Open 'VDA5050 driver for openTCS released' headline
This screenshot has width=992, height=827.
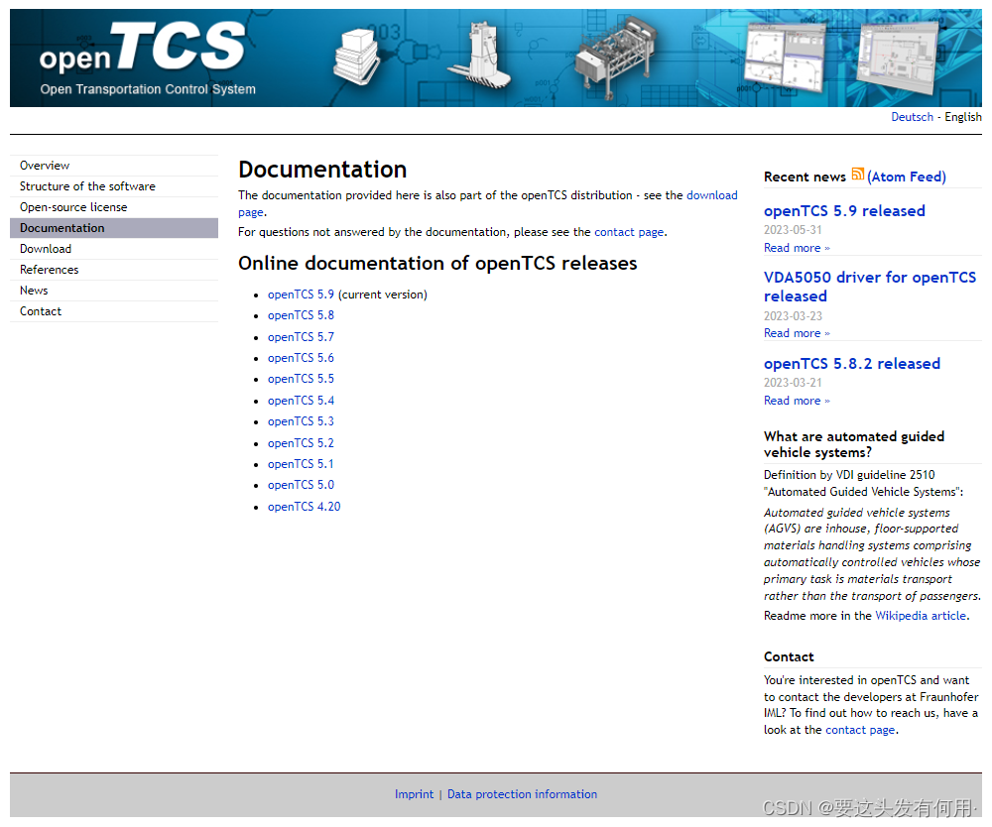click(870, 287)
